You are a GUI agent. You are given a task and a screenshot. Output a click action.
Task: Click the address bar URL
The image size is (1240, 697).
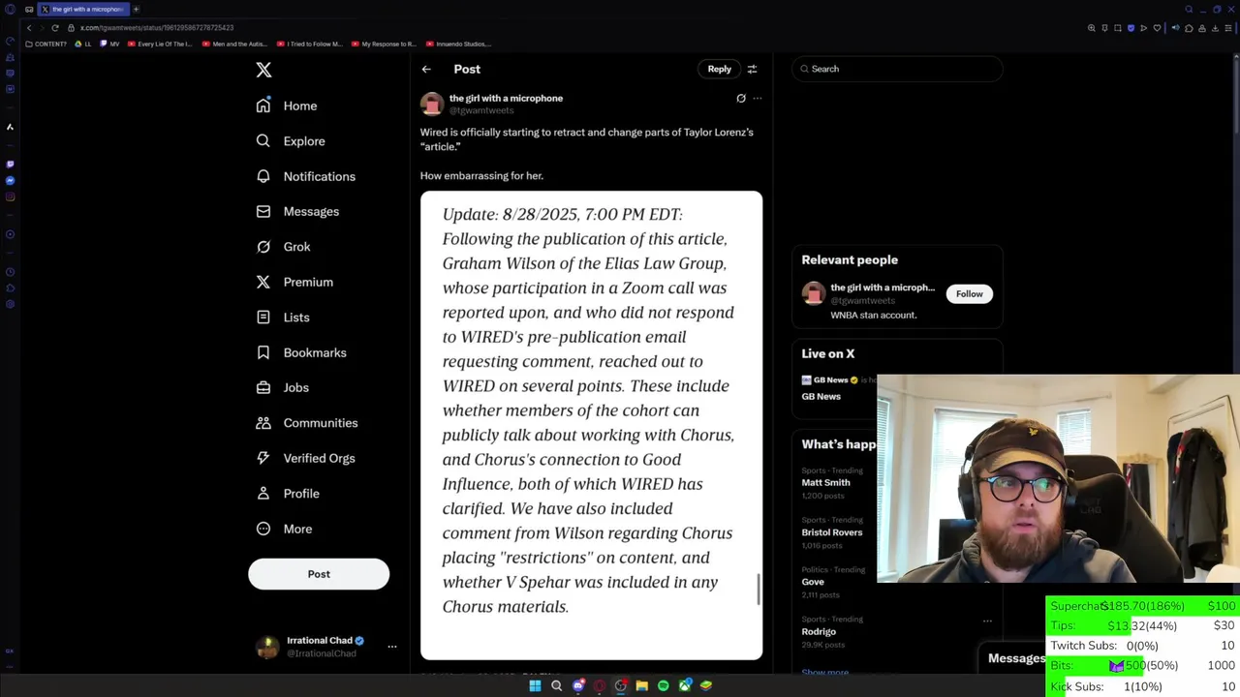pyautogui.click(x=156, y=28)
